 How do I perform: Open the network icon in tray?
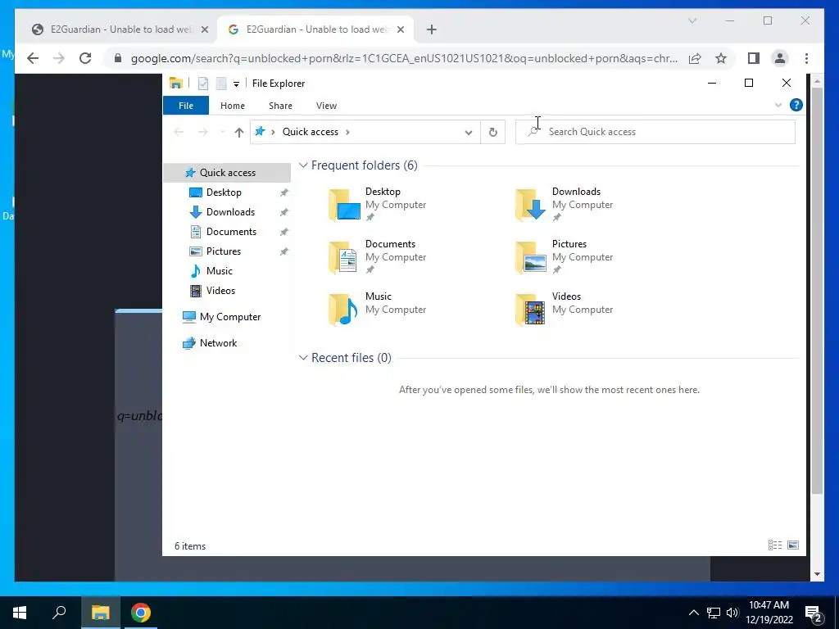click(x=714, y=613)
